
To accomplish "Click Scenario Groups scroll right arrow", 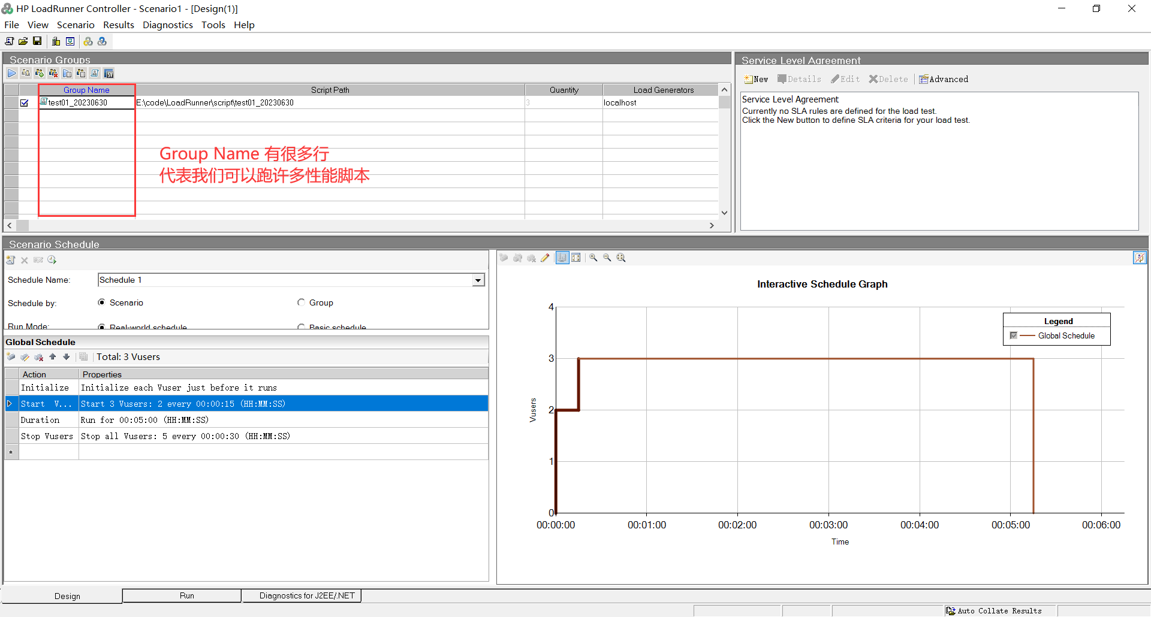I will tap(712, 225).
